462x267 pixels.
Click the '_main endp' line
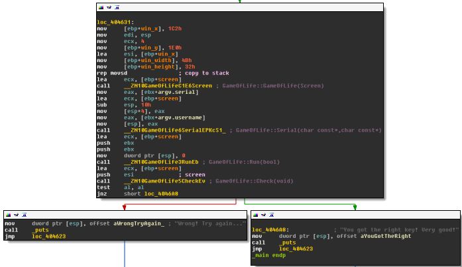pyautogui.click(x=269, y=256)
